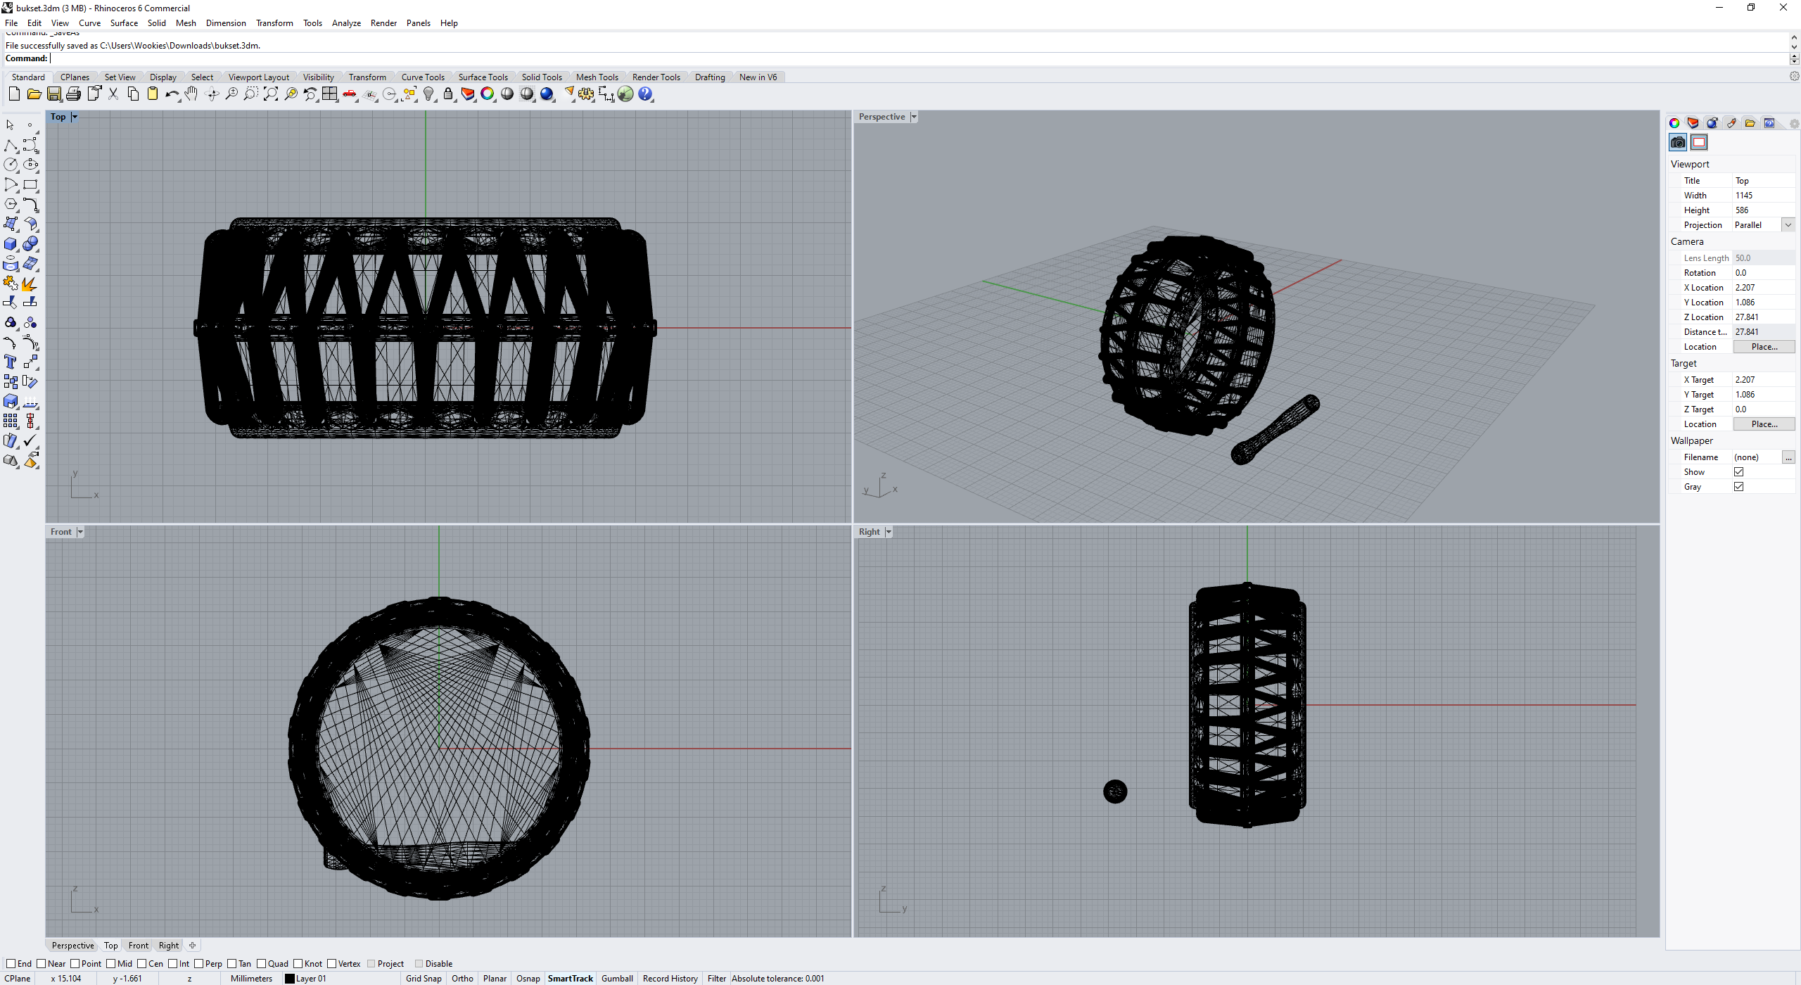The image size is (1801, 985).
Task: Click the Layer 01 black color swatch
Action: click(289, 979)
